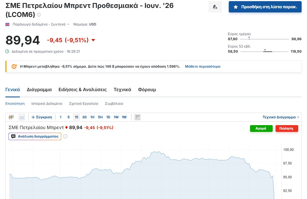This screenshot has width=307, height=199.
Task: Click the news overlay icon after 1M
Action: [x=137, y=117]
